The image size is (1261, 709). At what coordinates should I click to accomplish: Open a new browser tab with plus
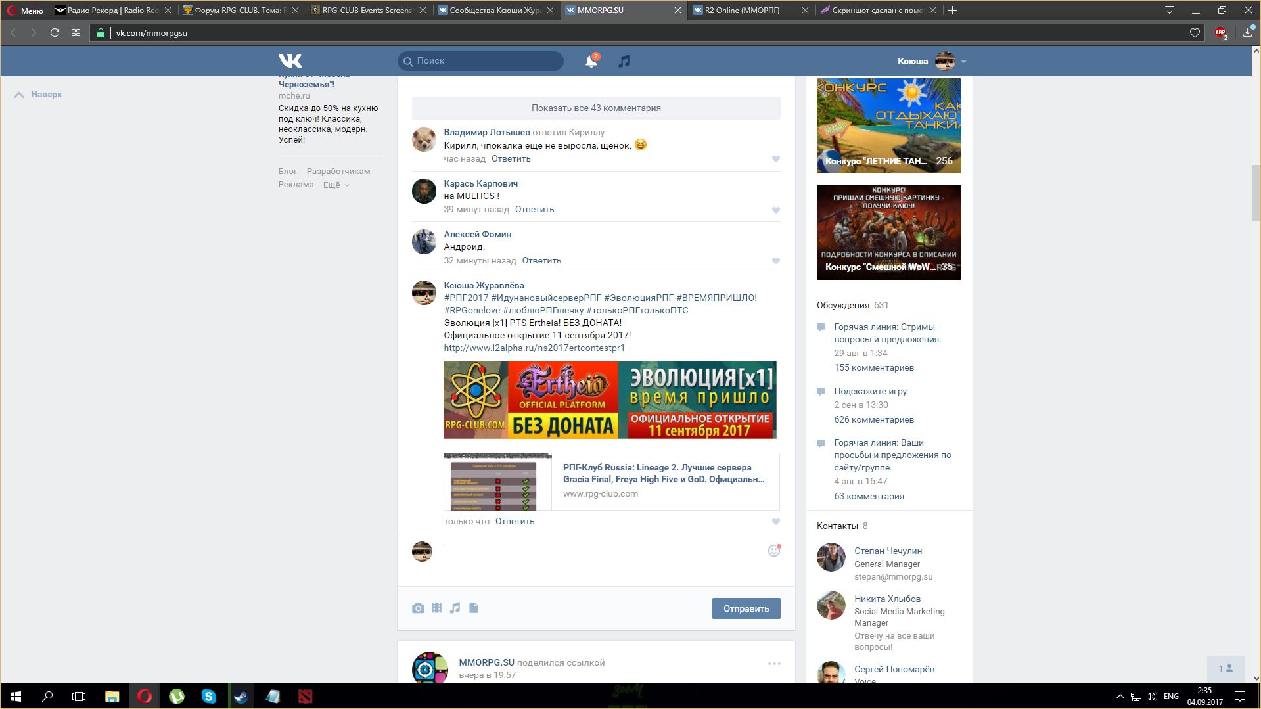(952, 10)
